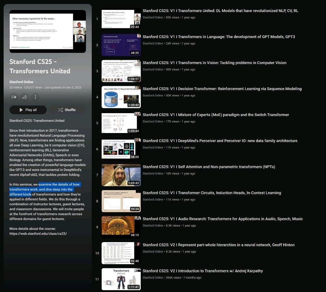This screenshot has height=292, width=326.
Task: Open title 'Self Attention and Non-parametric transformers'
Action: (209, 167)
